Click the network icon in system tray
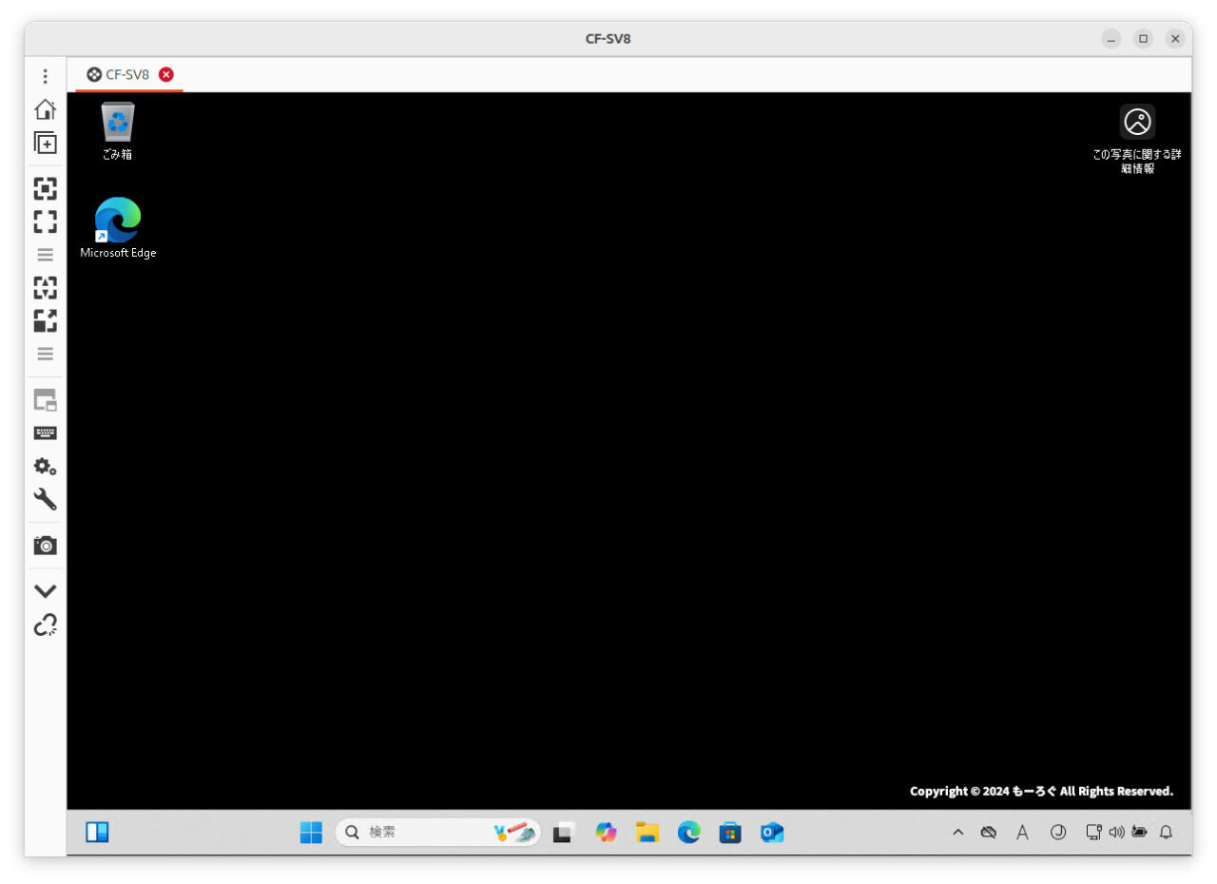1217x884 pixels. click(1094, 833)
